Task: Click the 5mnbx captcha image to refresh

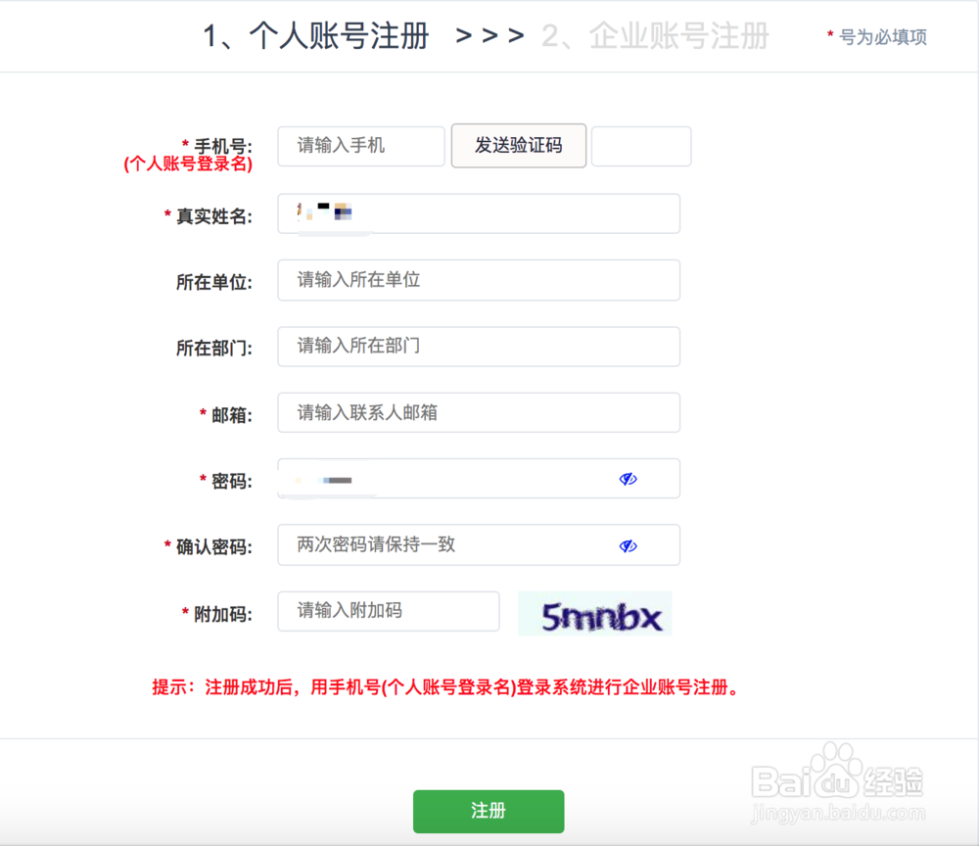Action: (x=593, y=613)
